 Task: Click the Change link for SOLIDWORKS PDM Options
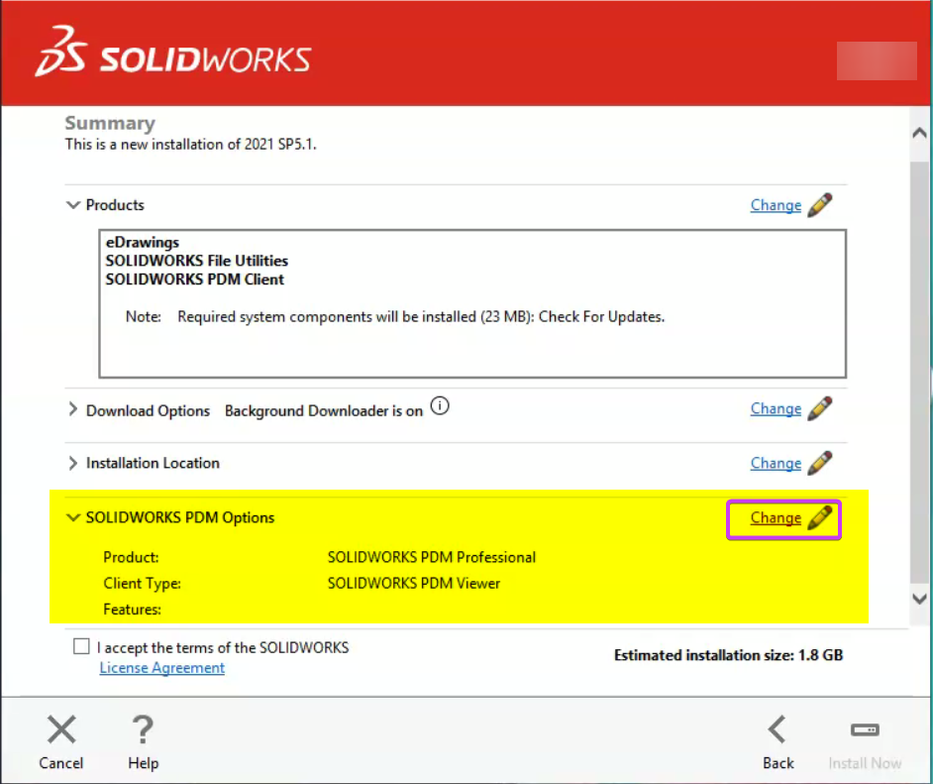pyautogui.click(x=776, y=518)
